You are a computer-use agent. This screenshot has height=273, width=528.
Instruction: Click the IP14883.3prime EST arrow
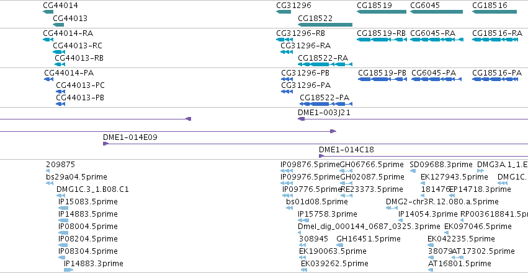click(x=68, y=270)
